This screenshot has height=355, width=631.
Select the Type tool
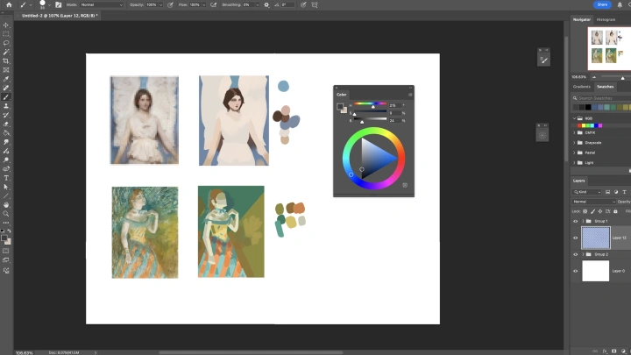[x=6, y=178]
